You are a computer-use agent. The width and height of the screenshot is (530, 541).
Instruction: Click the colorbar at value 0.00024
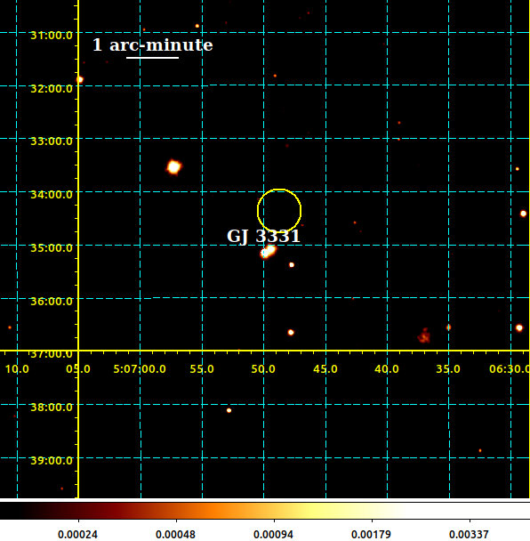coord(78,512)
